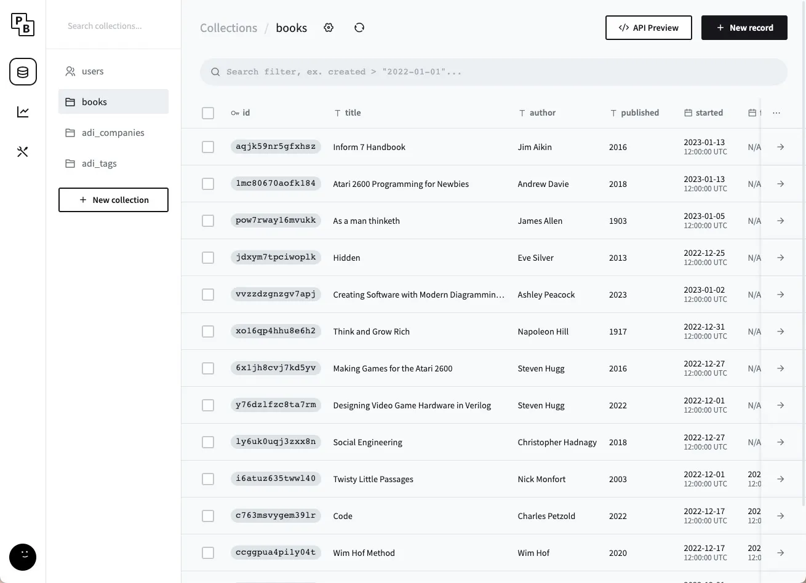This screenshot has width=806, height=583.
Task: Open the API Preview button
Action: coord(648,28)
